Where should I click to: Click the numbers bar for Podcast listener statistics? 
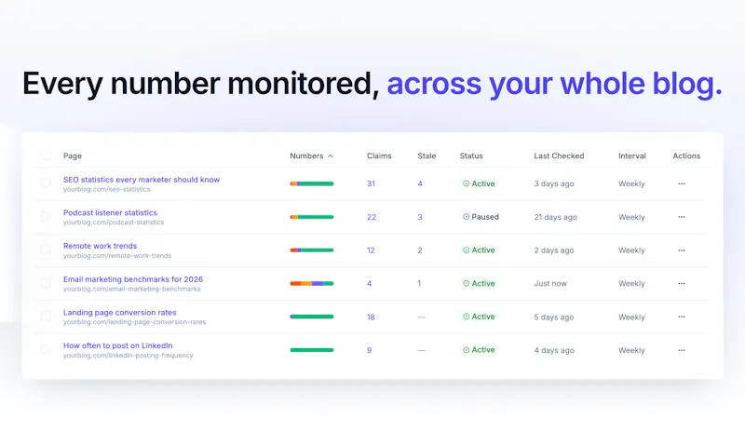[x=312, y=217]
